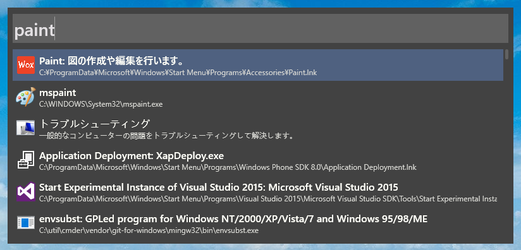Click the Wox icon beside Paint result
Viewport: 521px width, 250px height.
coord(25,65)
